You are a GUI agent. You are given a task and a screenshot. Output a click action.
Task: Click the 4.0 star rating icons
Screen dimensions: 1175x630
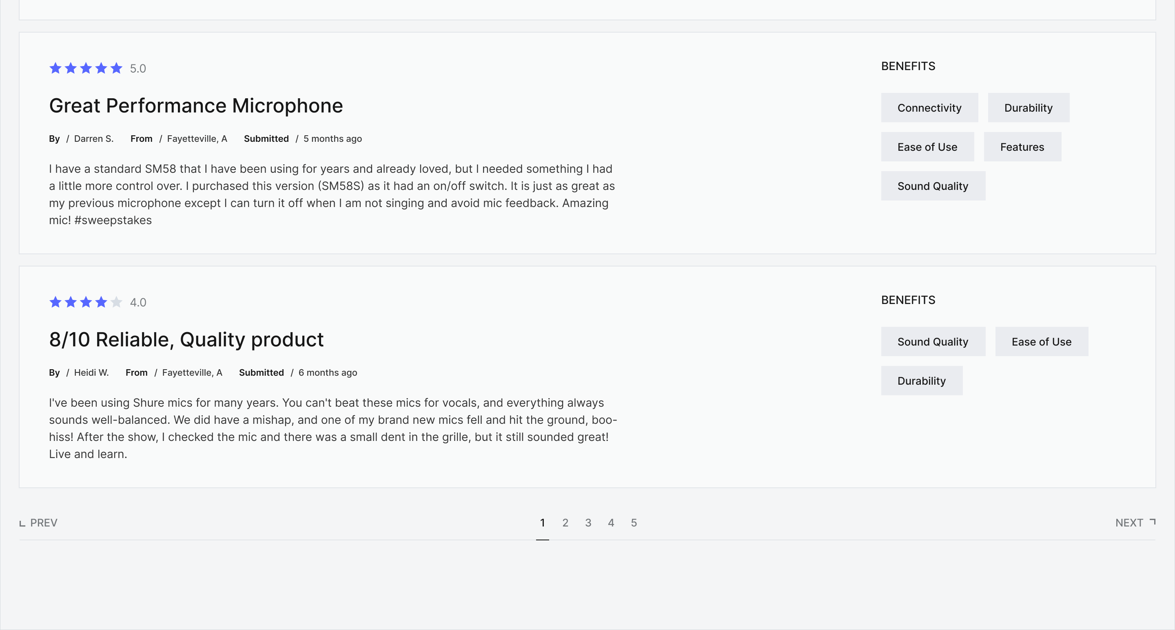pyautogui.click(x=86, y=302)
